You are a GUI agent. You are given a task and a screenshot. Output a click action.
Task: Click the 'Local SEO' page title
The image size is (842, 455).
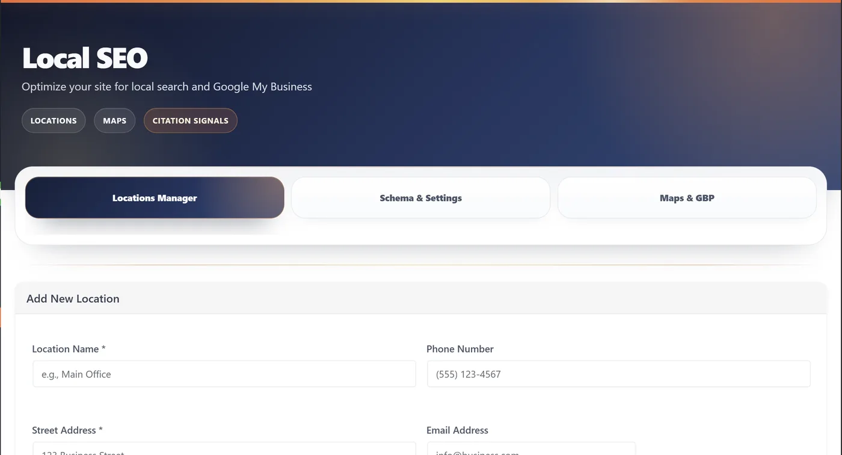[x=85, y=58]
